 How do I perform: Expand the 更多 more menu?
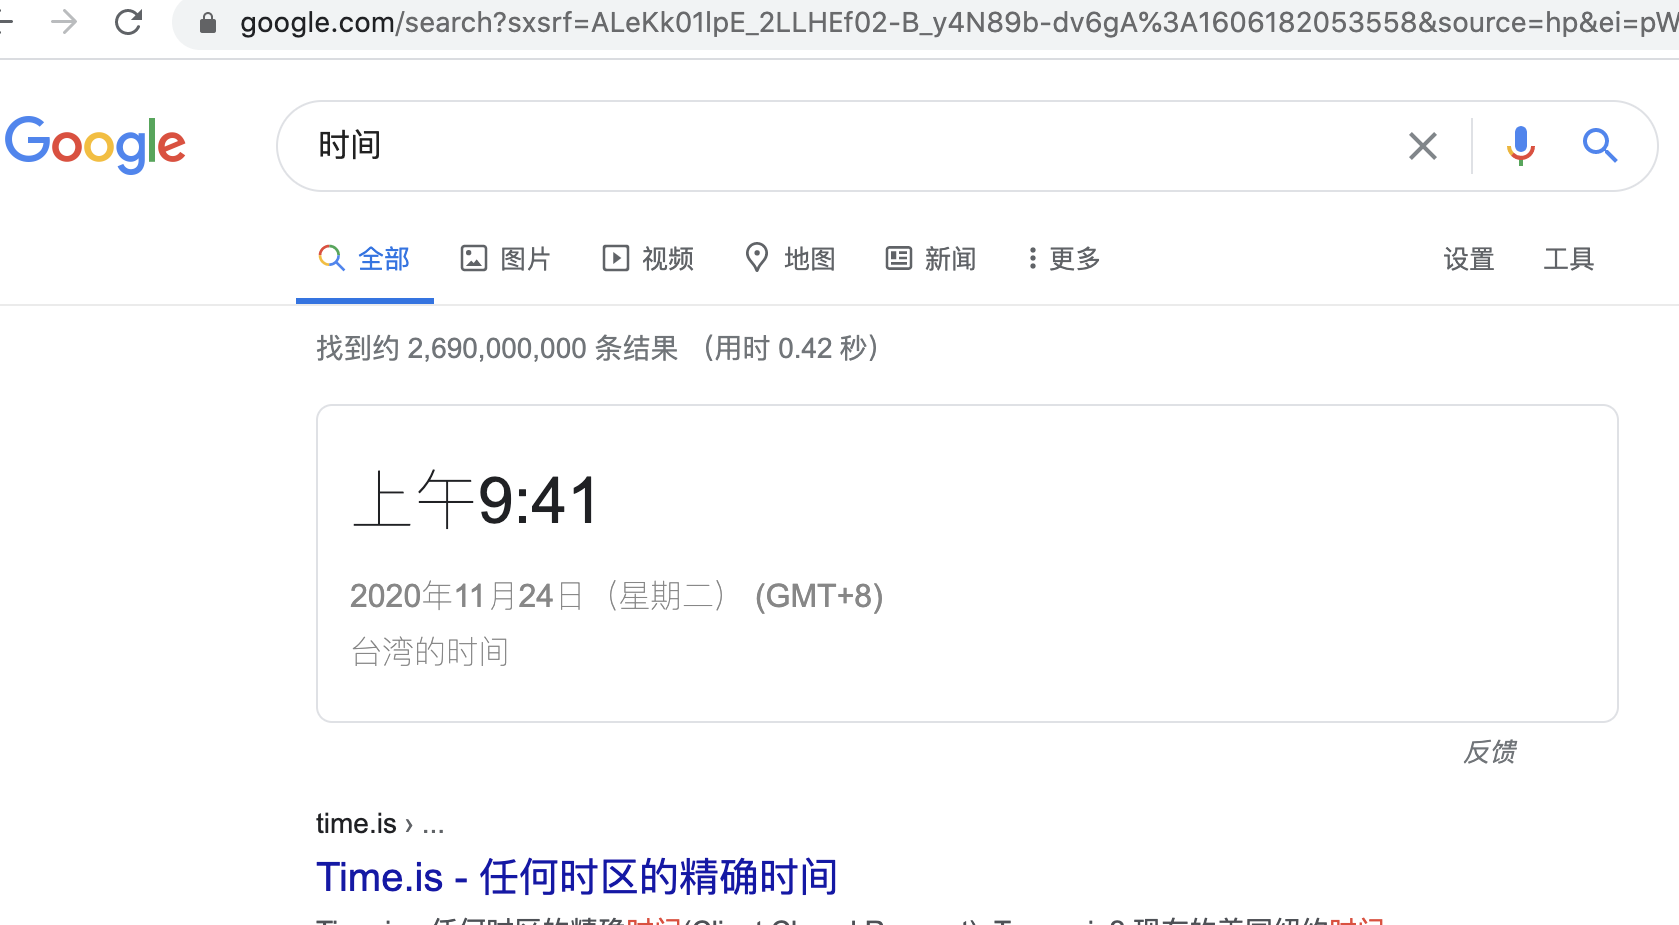[1064, 259]
